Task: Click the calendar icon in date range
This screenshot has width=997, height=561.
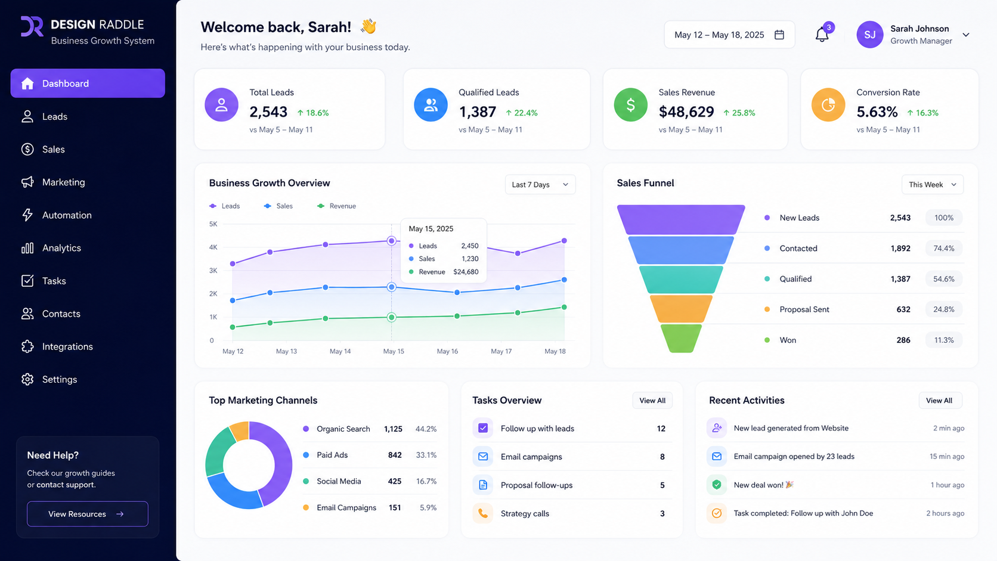Action: (779, 35)
